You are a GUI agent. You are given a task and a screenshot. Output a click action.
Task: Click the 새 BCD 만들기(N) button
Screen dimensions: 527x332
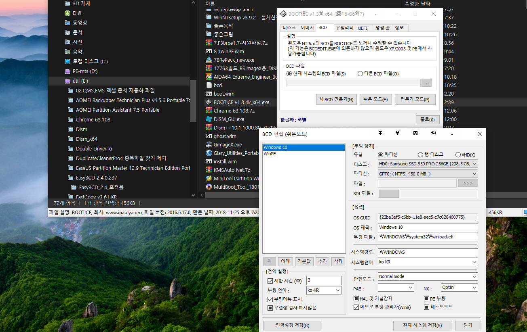(336, 100)
